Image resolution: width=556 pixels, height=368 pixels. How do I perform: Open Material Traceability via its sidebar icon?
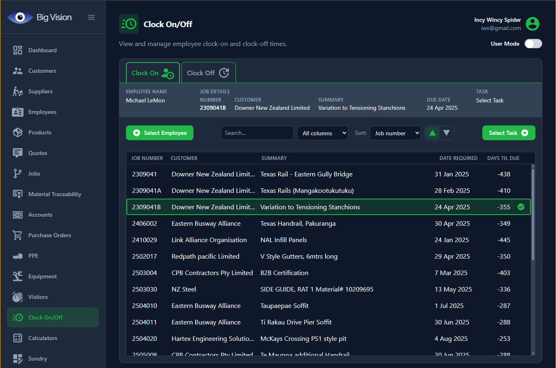coord(18,194)
